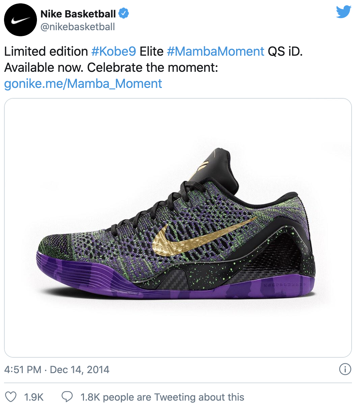Click the blue verified badge checkmark
Viewport: 360px width, 406px height.
coord(124,14)
